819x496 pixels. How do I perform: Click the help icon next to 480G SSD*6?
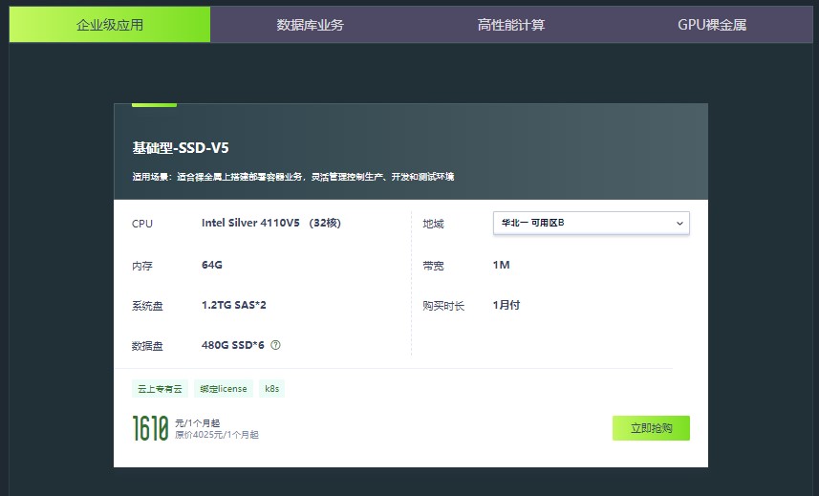(x=275, y=345)
